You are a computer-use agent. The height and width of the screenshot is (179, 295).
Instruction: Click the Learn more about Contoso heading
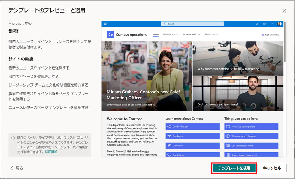point(185,119)
